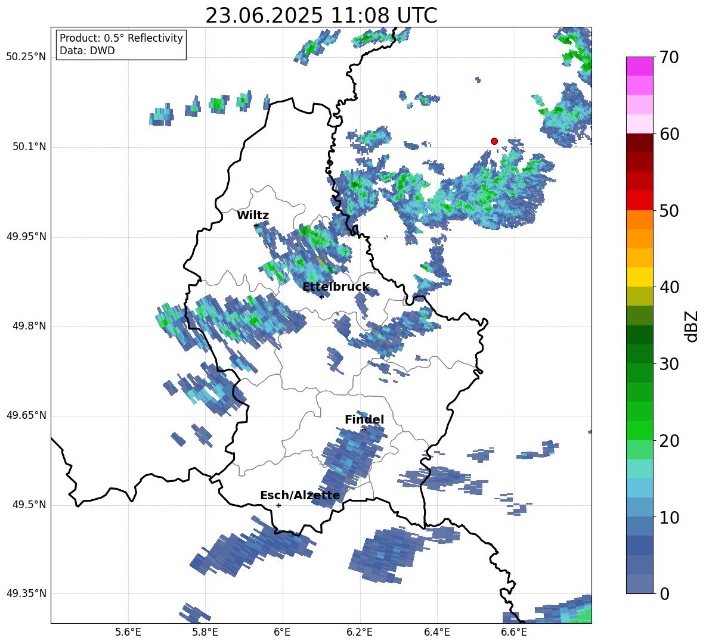Click the 6.4°E longitude label
The height and width of the screenshot is (644, 706).
[x=436, y=632]
